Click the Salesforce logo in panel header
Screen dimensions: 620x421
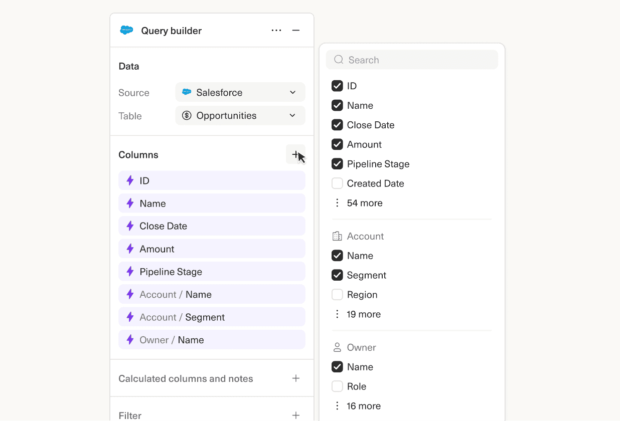tap(126, 31)
